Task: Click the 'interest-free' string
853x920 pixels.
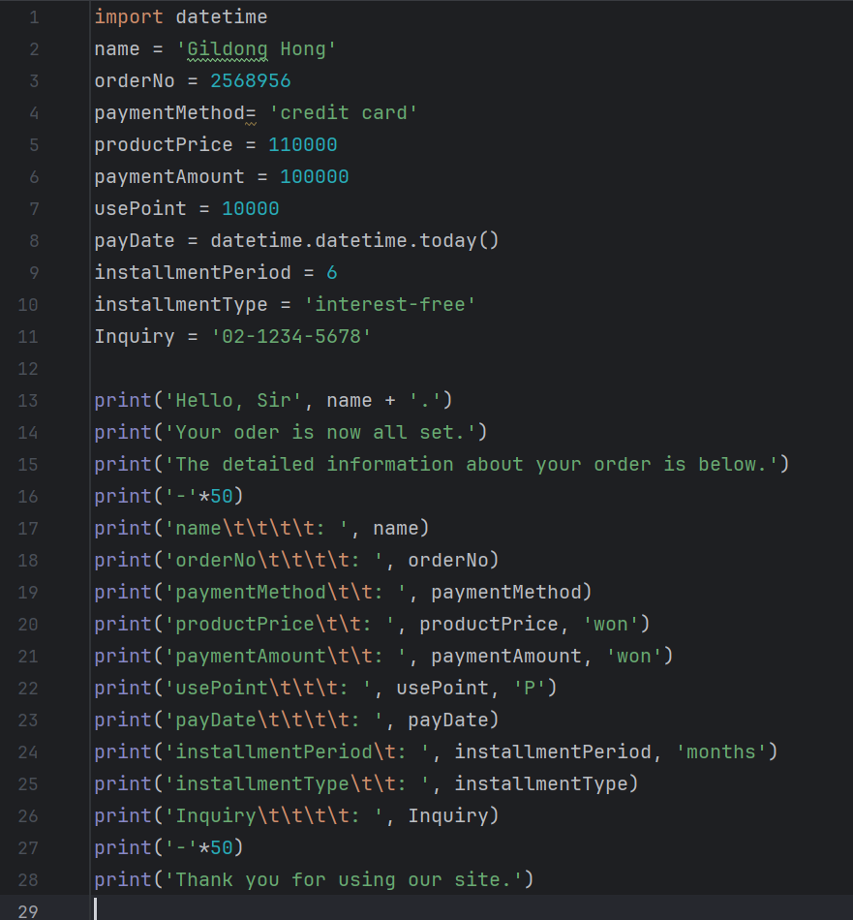Action: tap(389, 304)
